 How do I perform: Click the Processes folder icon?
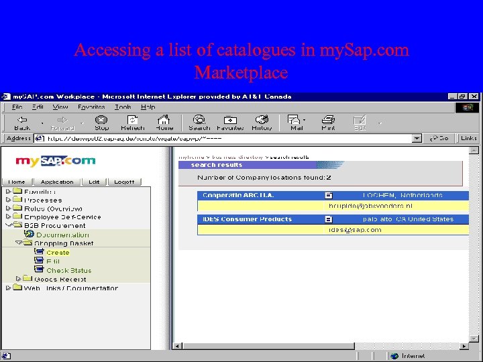[x=17, y=199]
